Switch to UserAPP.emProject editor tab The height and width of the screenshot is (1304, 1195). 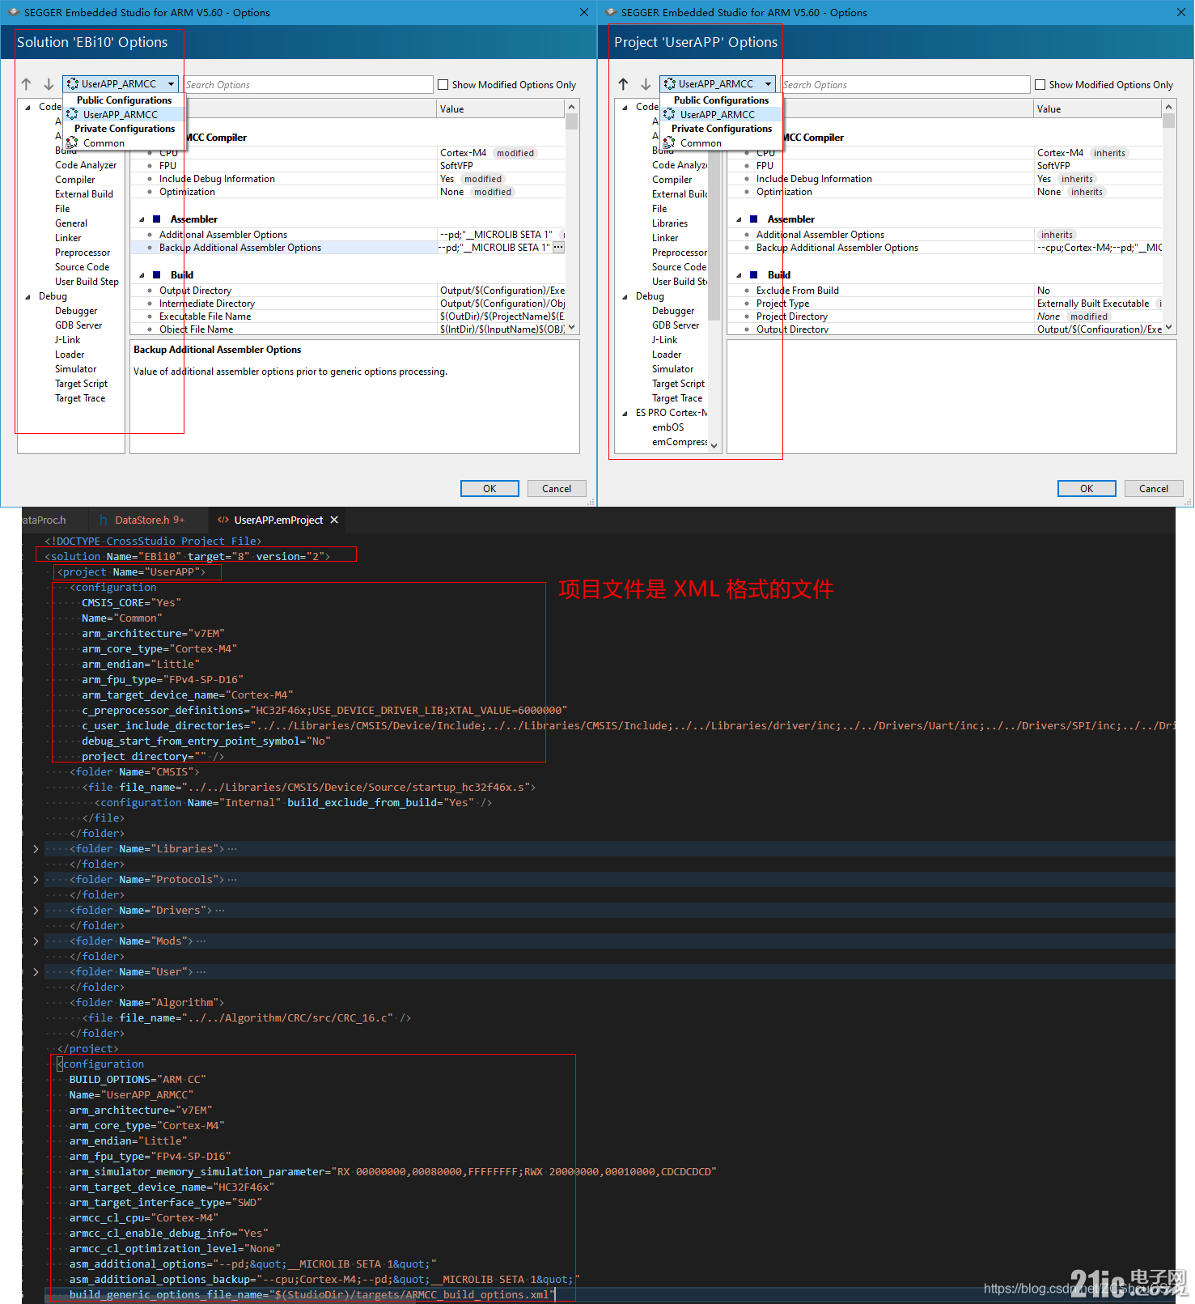(278, 520)
